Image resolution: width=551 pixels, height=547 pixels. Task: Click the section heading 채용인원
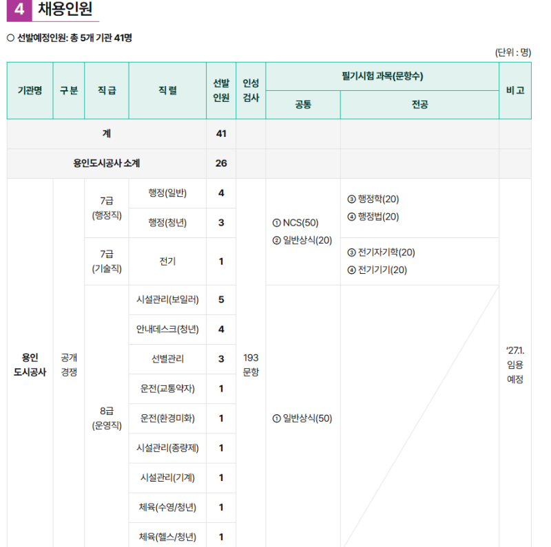65,9
